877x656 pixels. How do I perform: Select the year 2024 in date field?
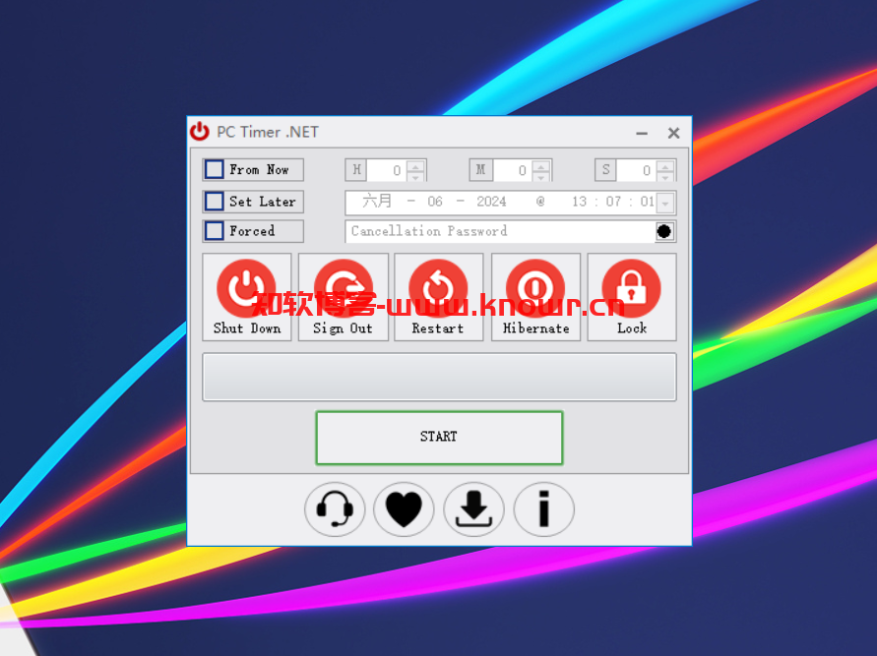491,202
